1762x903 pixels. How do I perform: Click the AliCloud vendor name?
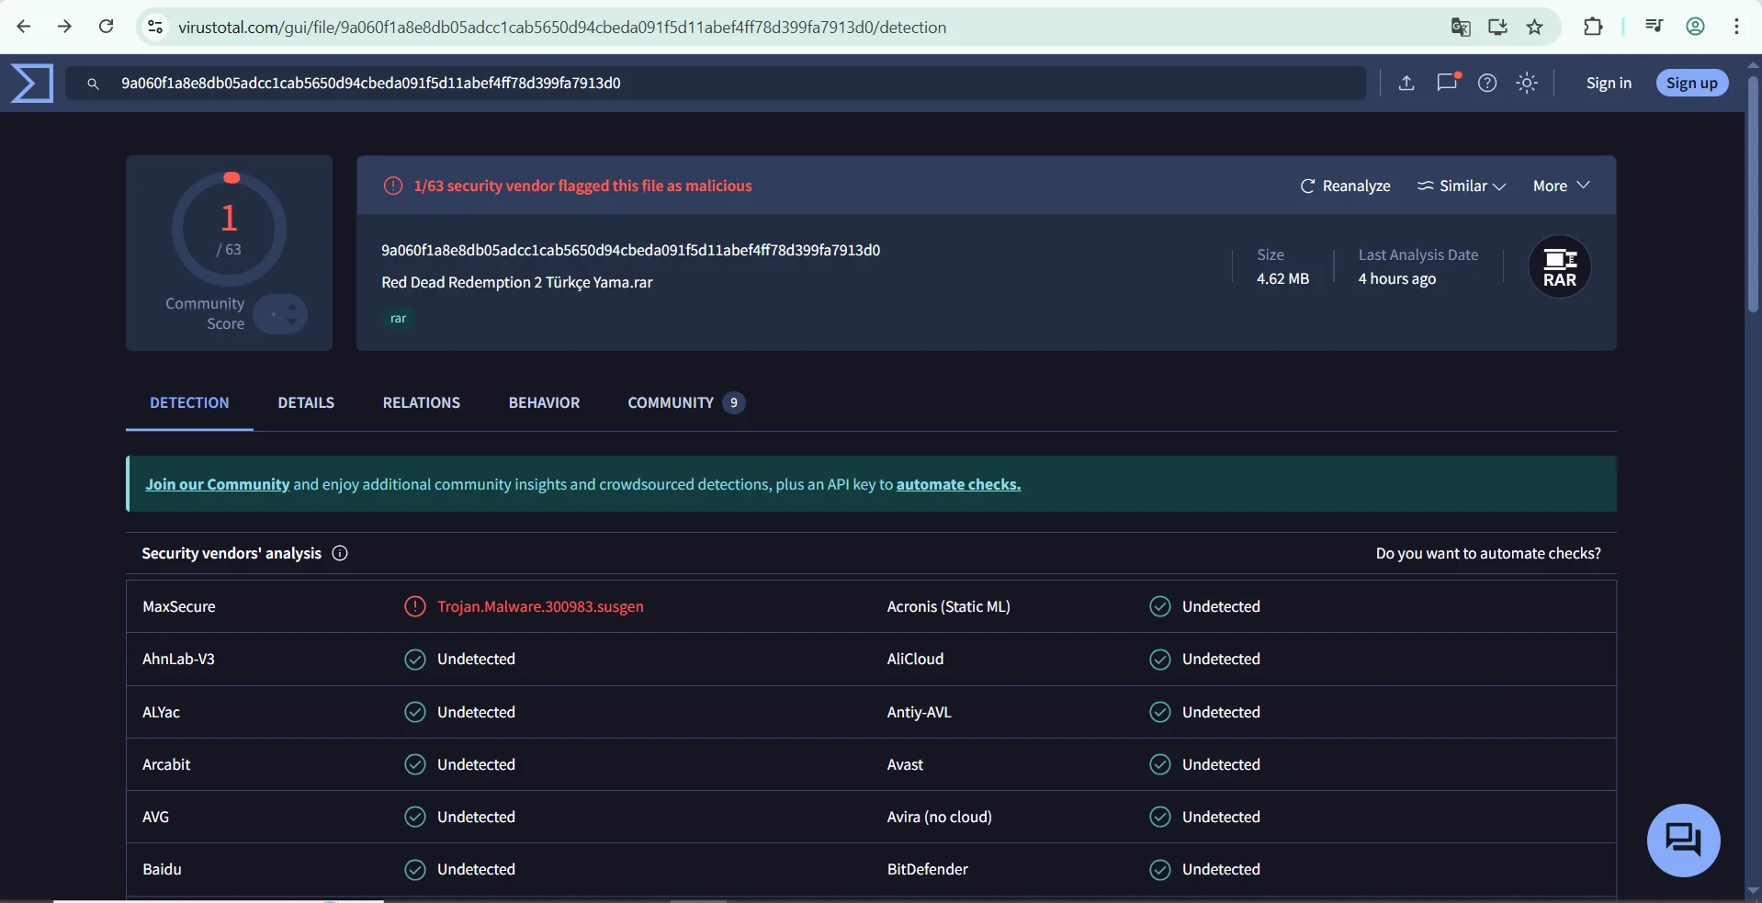point(915,659)
